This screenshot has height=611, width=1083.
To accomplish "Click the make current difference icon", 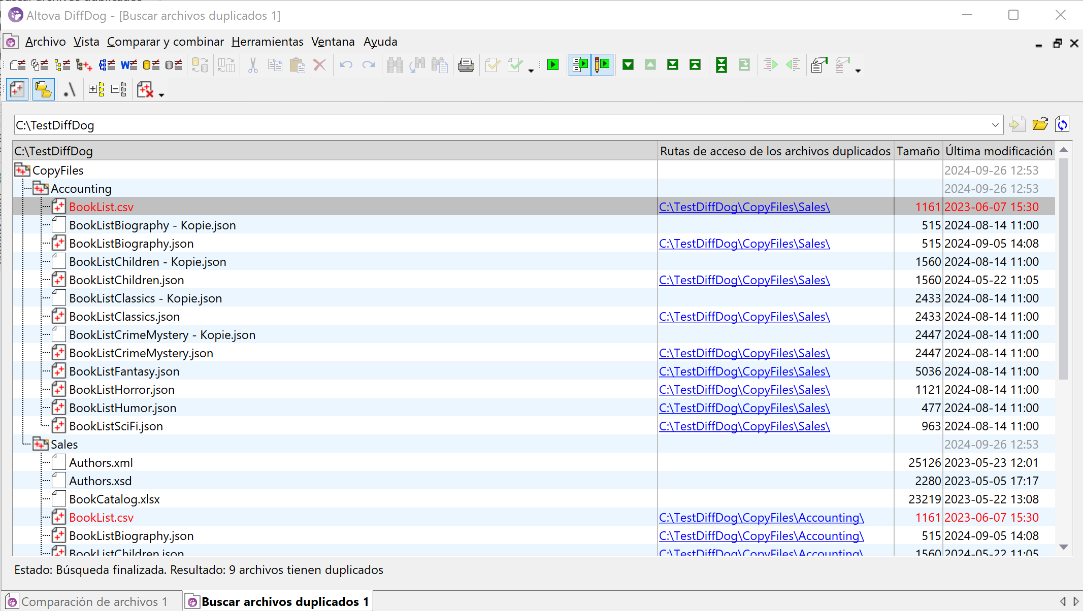I will point(721,65).
